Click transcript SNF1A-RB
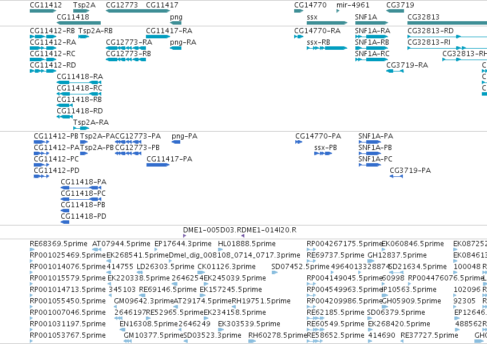The height and width of the screenshot is (344, 487). pos(371,48)
